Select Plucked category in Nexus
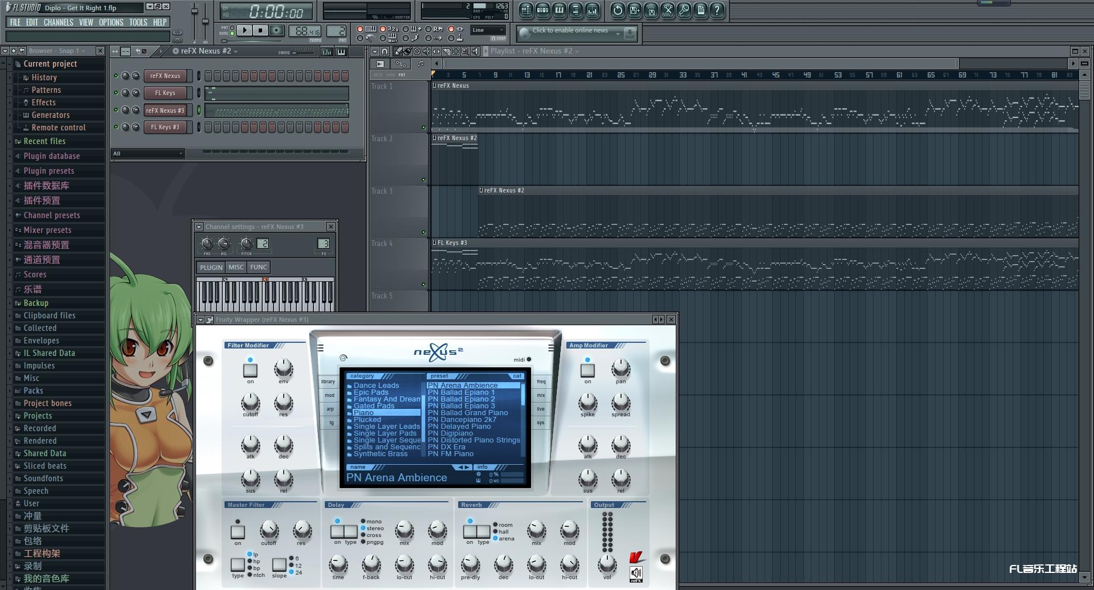 point(367,420)
